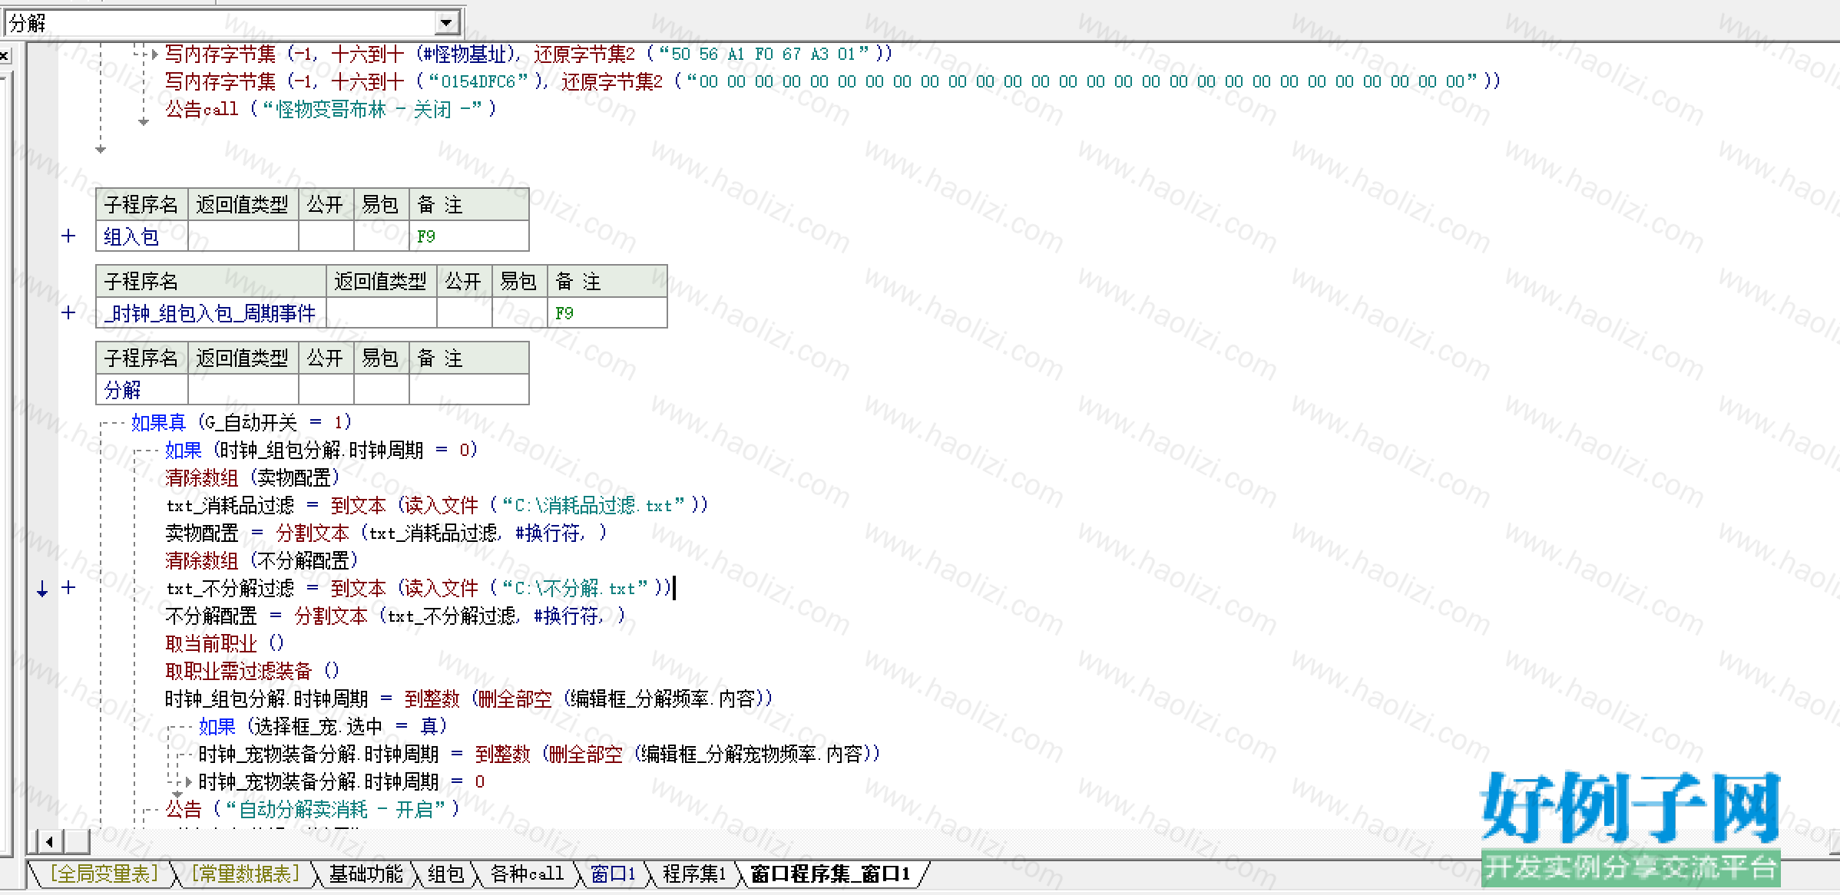1840x895 pixels.
Task: Click the 卖物配置 = 分割文本 line
Action: click(x=386, y=533)
